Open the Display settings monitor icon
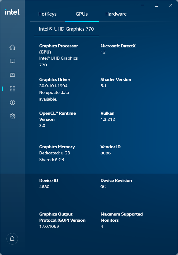The image size is (178, 255). click(x=12, y=61)
